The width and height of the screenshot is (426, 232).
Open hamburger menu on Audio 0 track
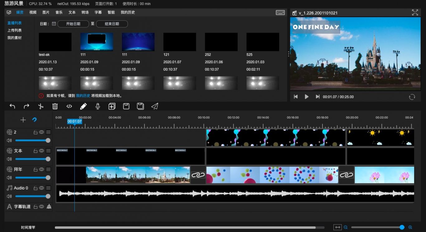pyautogui.click(x=48, y=188)
